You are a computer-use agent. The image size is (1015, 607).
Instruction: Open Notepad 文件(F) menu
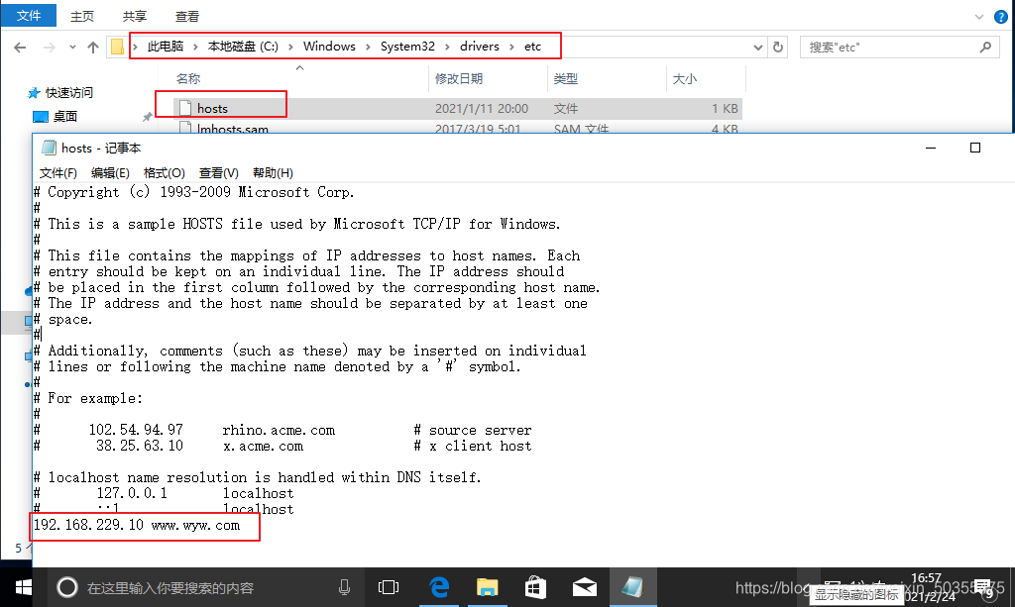[x=58, y=172]
